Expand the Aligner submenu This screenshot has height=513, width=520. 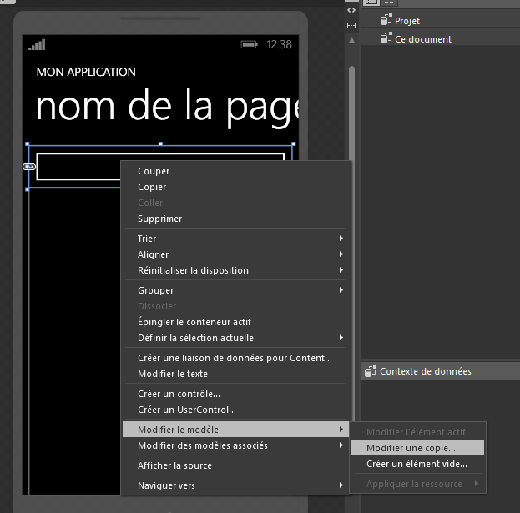(236, 254)
